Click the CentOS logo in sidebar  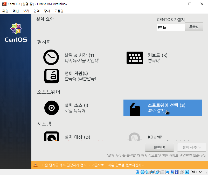click(16, 32)
